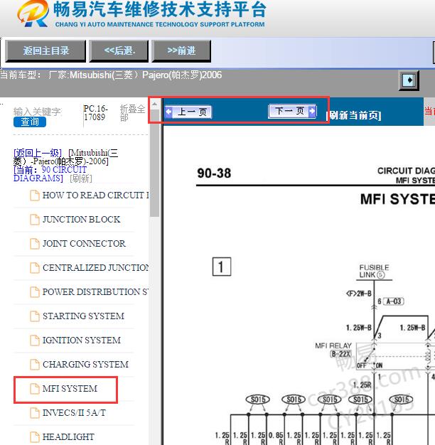Click the panel collapse arrow icon
Screen dimensions: 435x445
pos(409,80)
